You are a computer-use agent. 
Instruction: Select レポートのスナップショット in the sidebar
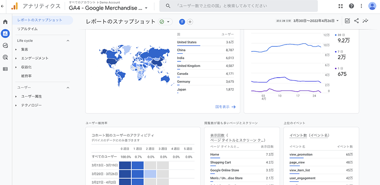tap(43, 20)
